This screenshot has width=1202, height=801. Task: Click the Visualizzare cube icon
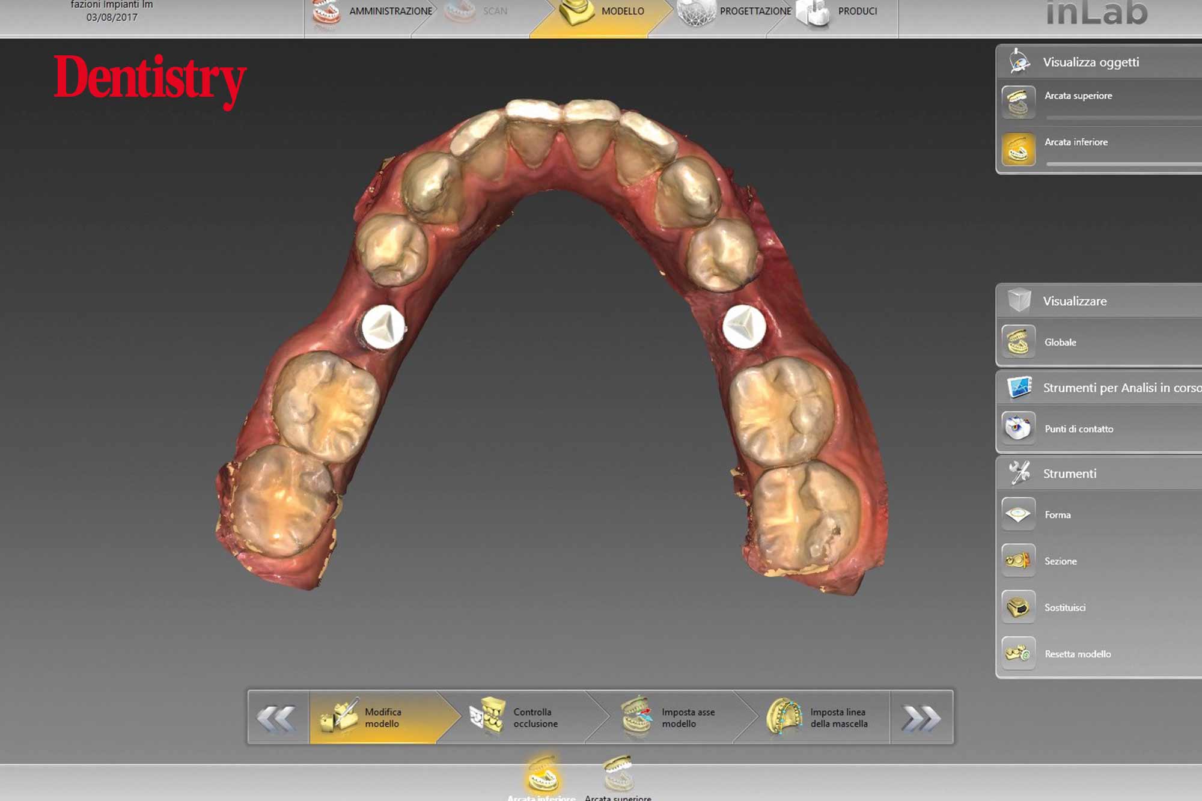[x=1019, y=300]
